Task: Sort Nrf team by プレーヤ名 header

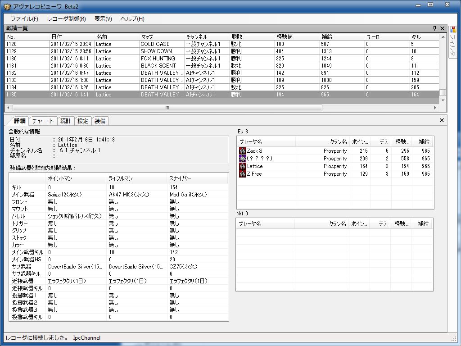Action: [x=266, y=224]
